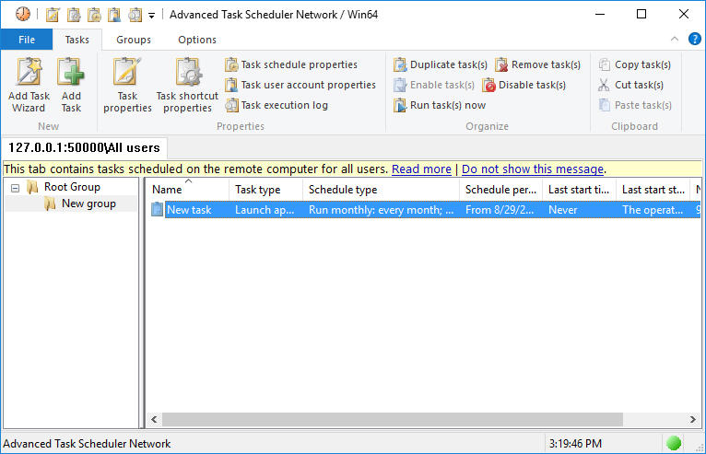
Task: Click Paste task(s) in Clipboard group
Action: [635, 105]
